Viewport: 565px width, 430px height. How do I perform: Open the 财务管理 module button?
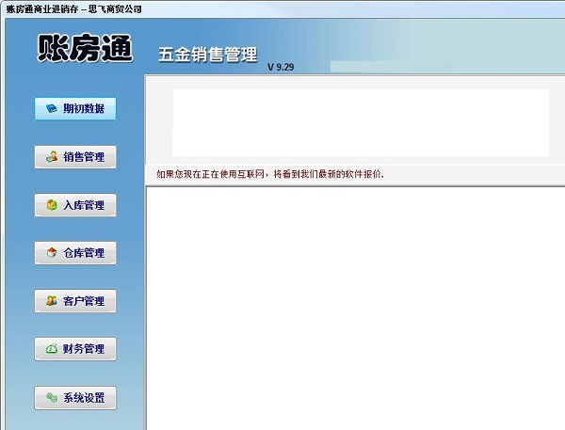[x=75, y=349]
